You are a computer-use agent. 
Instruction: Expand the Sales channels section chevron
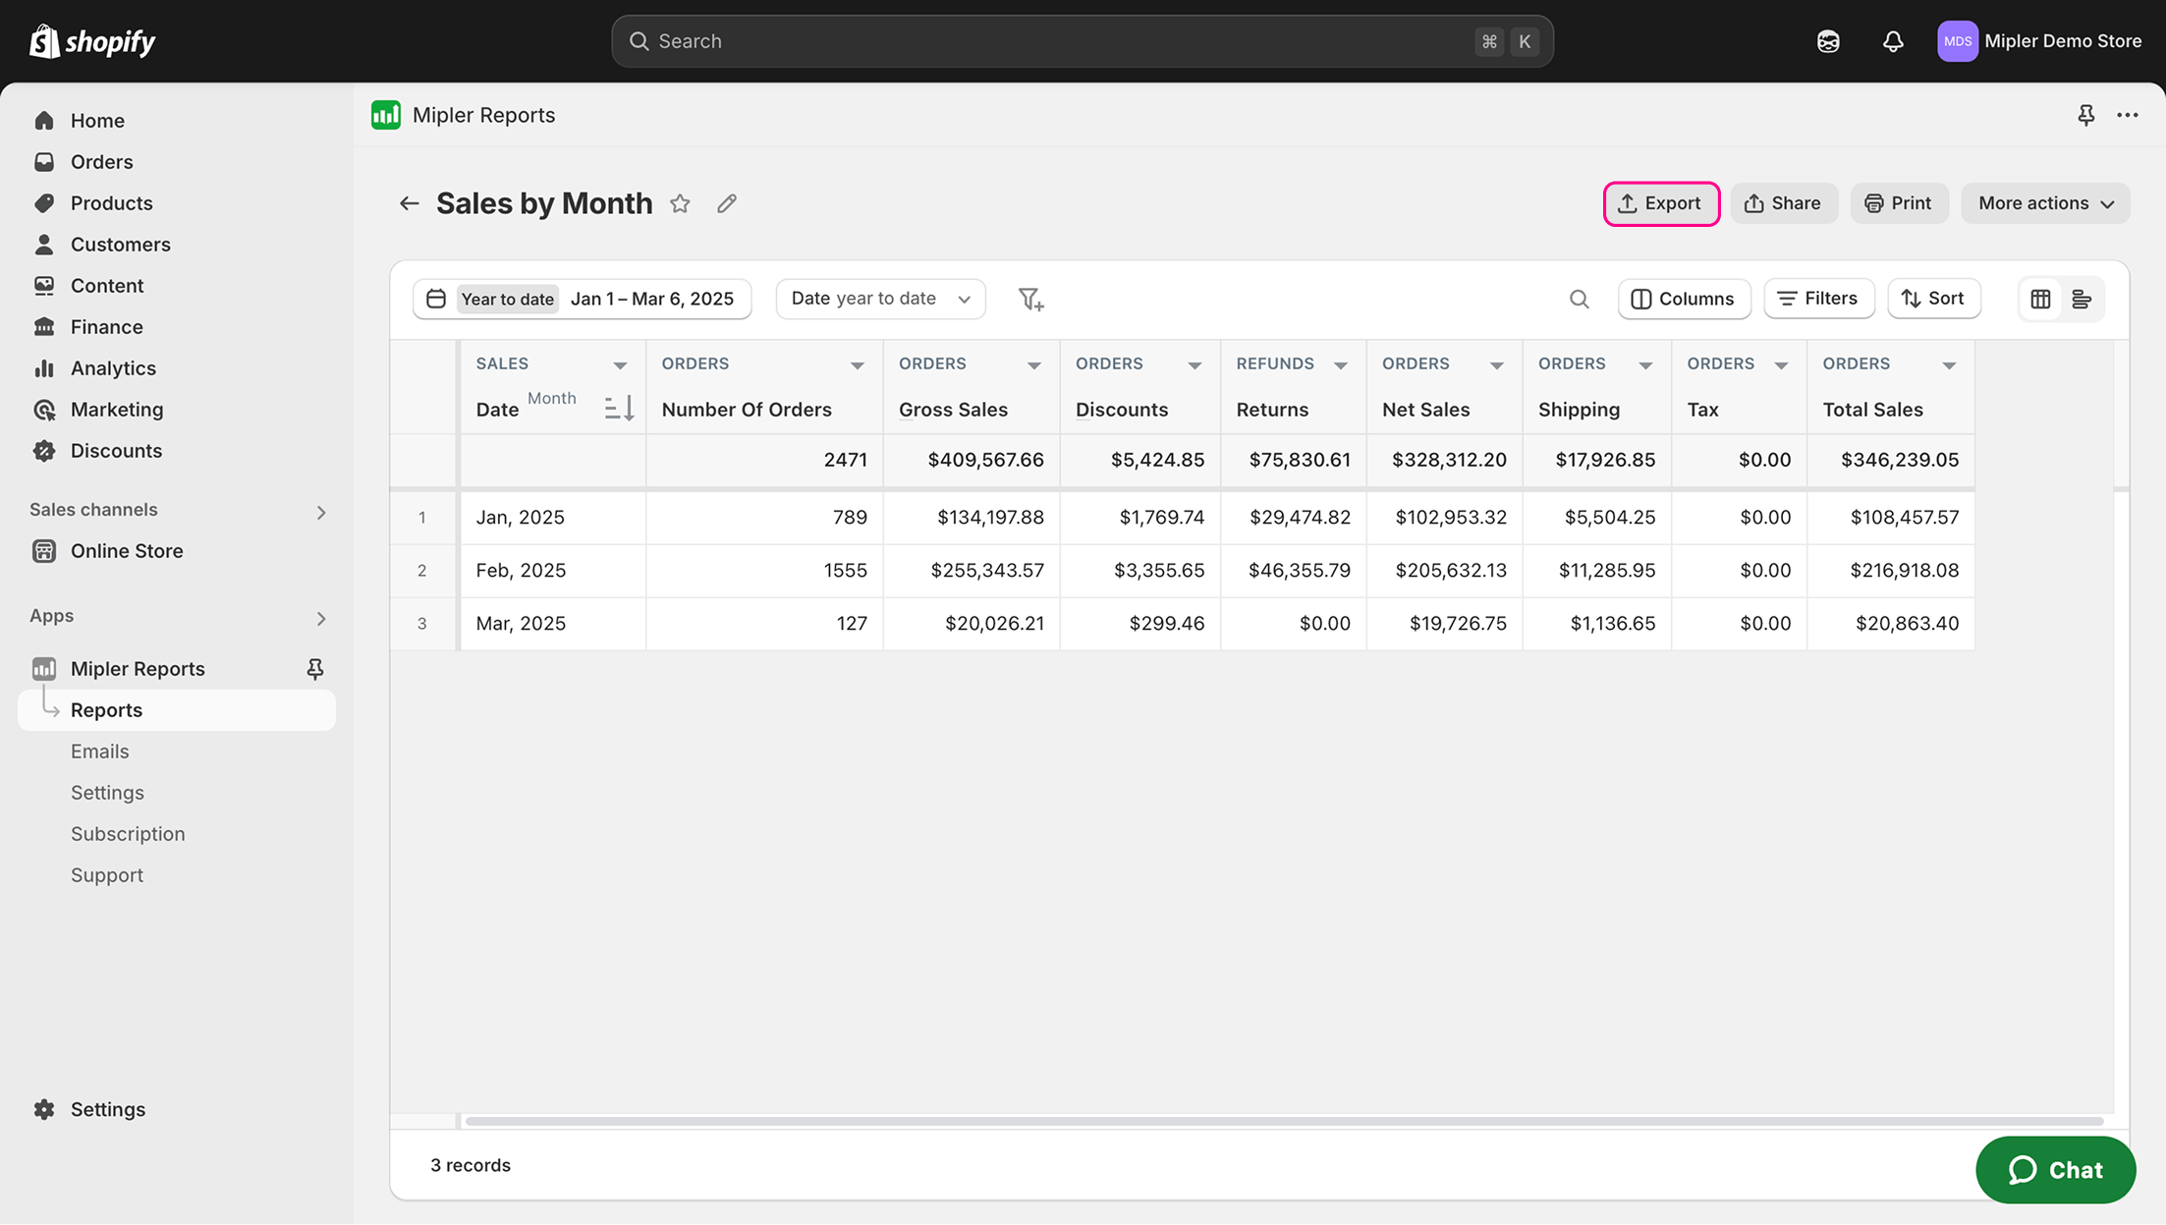321,512
